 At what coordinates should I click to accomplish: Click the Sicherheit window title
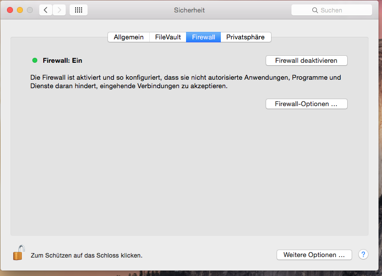(x=189, y=10)
